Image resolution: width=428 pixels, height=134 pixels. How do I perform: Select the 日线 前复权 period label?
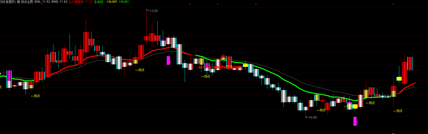point(8,2)
